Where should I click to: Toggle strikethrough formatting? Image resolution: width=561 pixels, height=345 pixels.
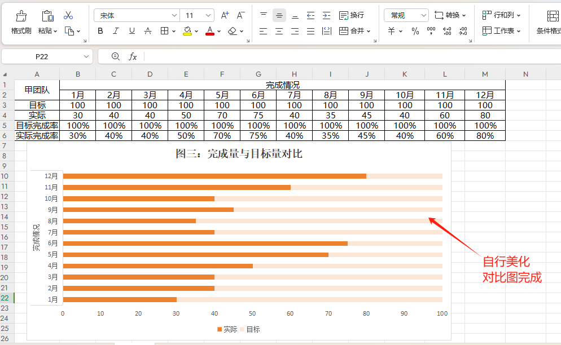[148, 31]
